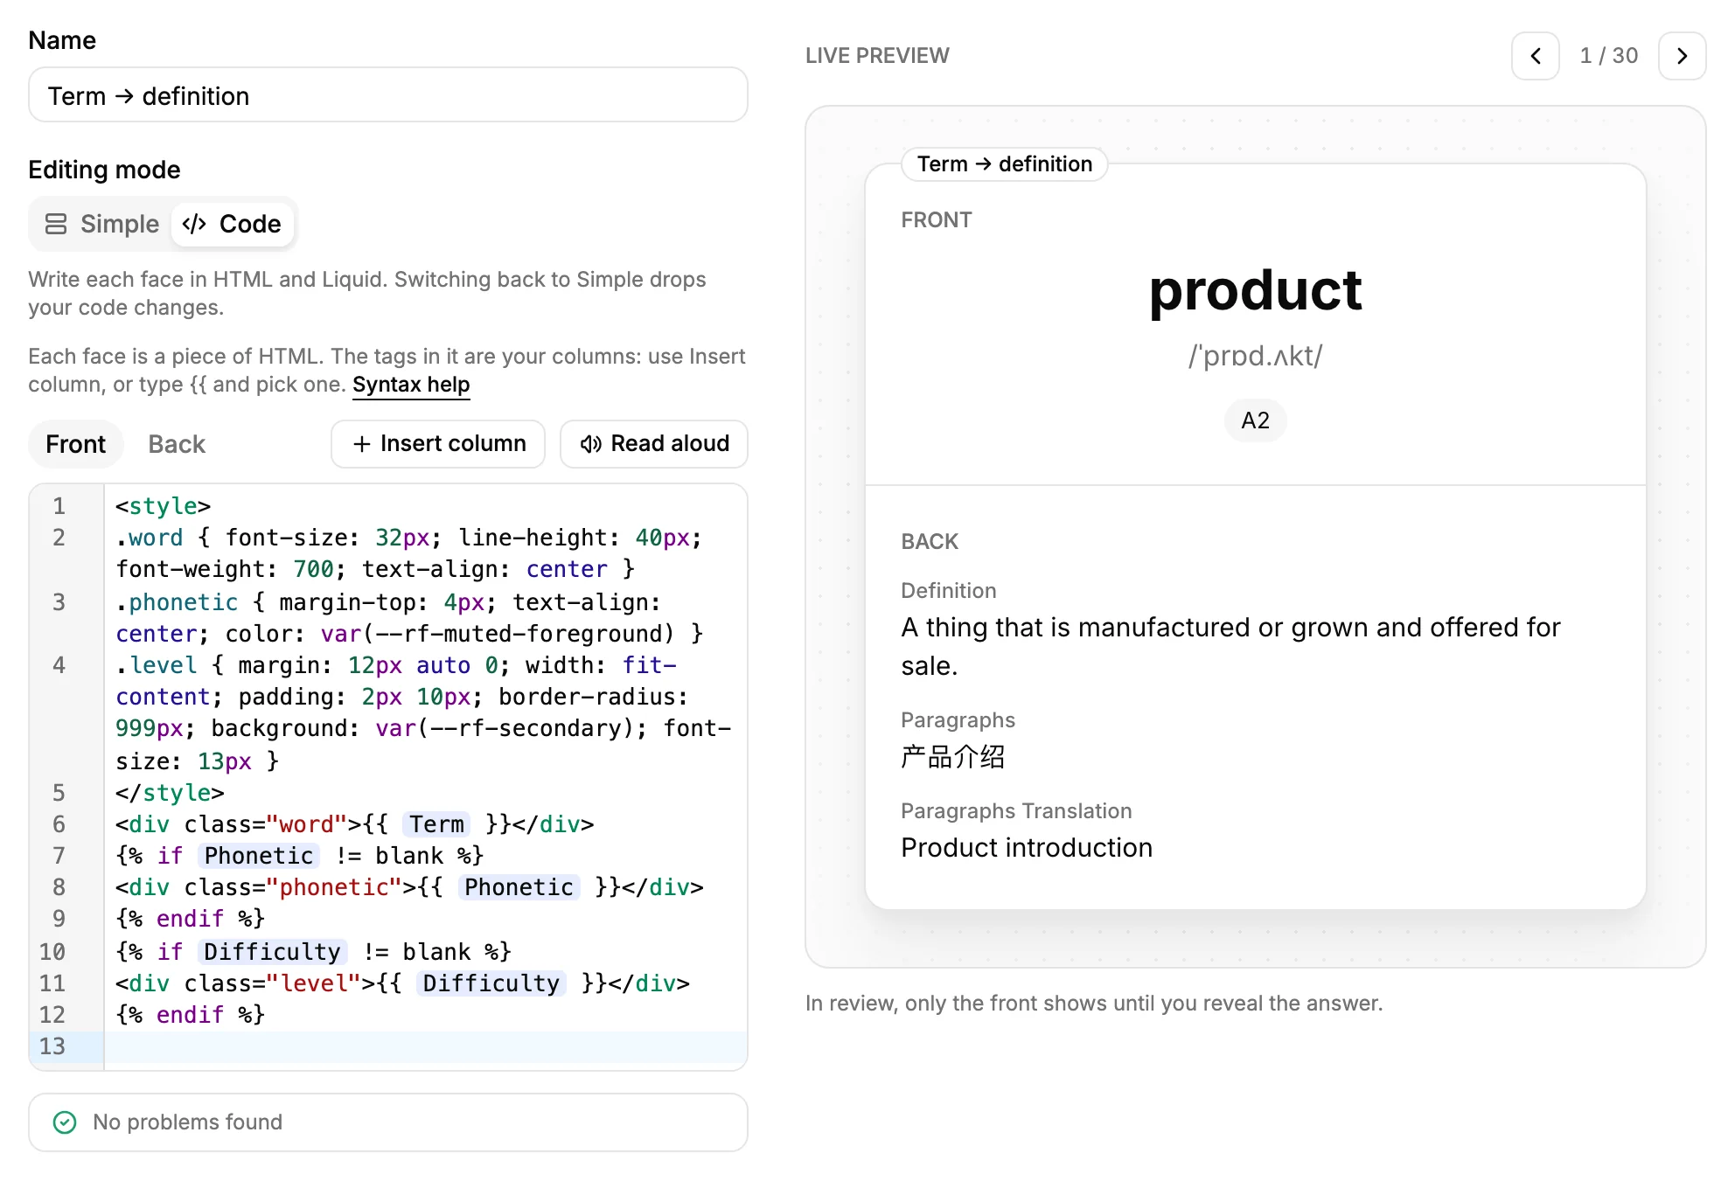Open the Back face tab
Image resolution: width=1735 pixels, height=1181 pixels.
pos(177,444)
